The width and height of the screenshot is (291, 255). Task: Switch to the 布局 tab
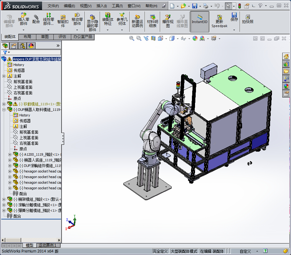(27, 37)
